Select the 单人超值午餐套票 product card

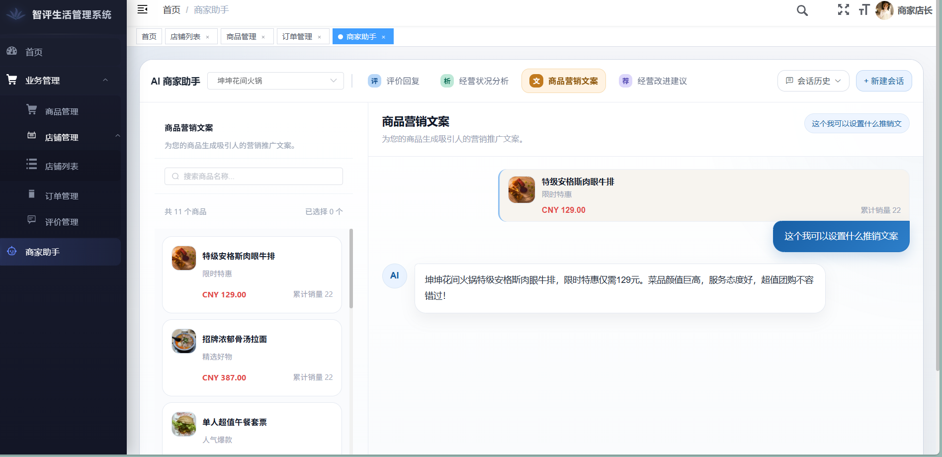coord(252,429)
